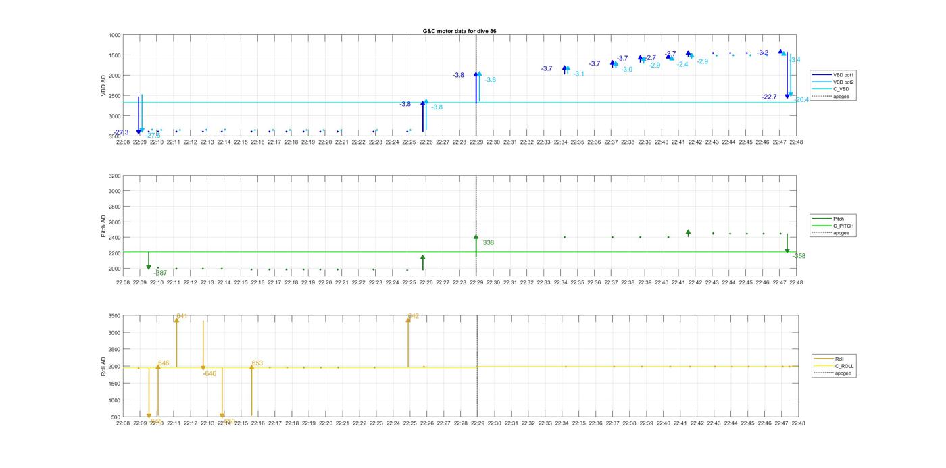Click the gold up arrow at 22:25 in Roll plot

click(408, 342)
